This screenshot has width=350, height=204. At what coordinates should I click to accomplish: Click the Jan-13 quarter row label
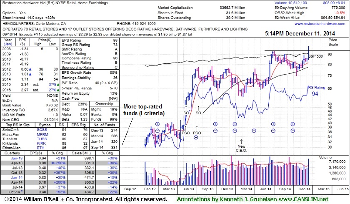(x=17, y=158)
